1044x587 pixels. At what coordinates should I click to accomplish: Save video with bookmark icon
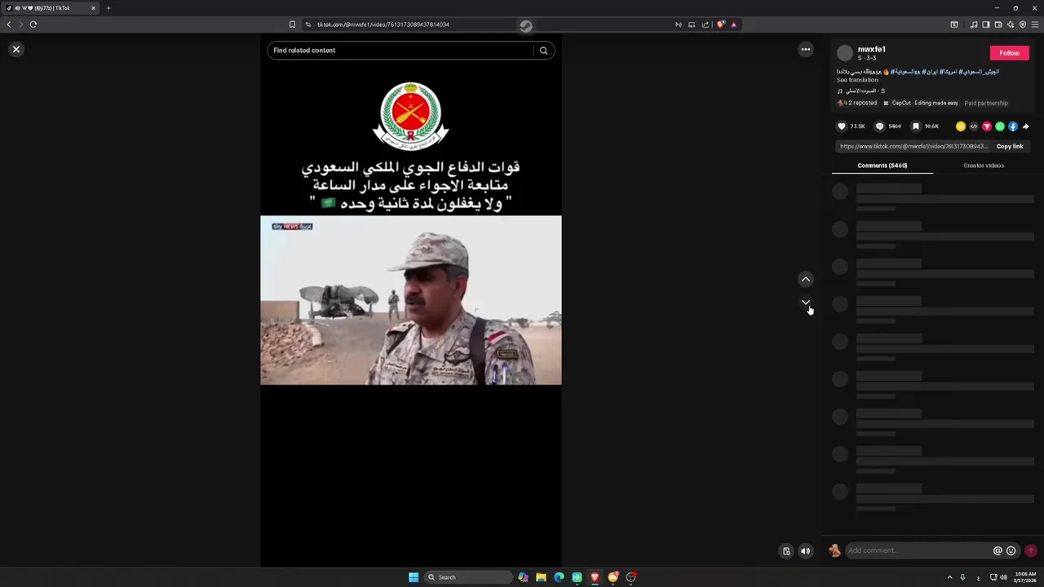916,126
